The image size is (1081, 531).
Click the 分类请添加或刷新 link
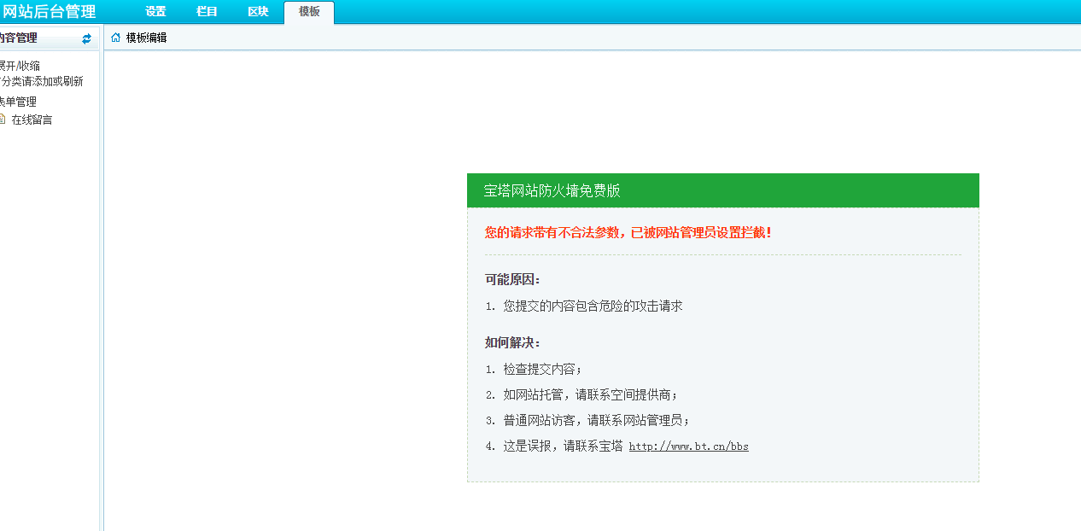41,82
